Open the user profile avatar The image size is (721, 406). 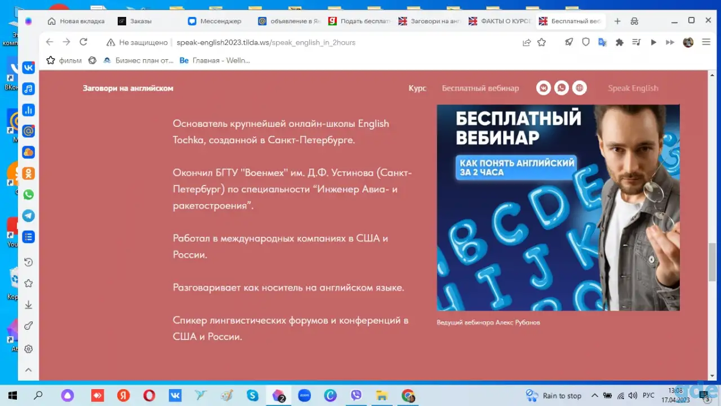pyautogui.click(x=688, y=42)
